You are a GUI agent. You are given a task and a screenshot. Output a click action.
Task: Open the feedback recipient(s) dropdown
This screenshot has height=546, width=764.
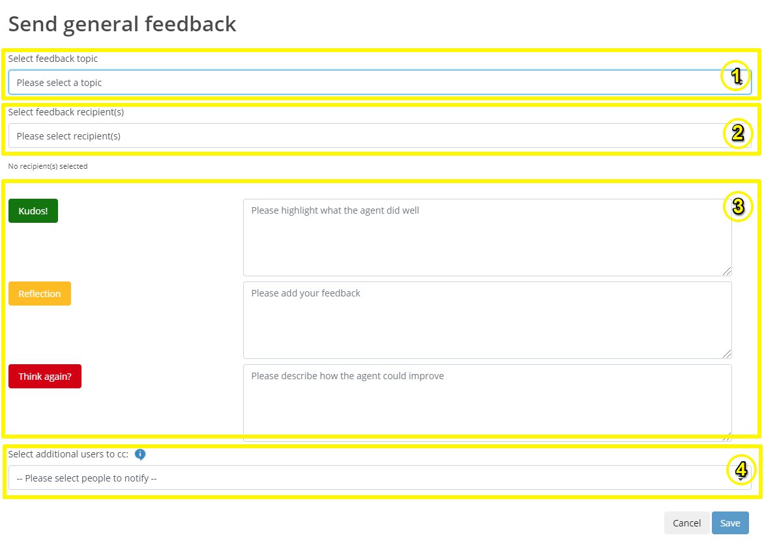click(379, 136)
